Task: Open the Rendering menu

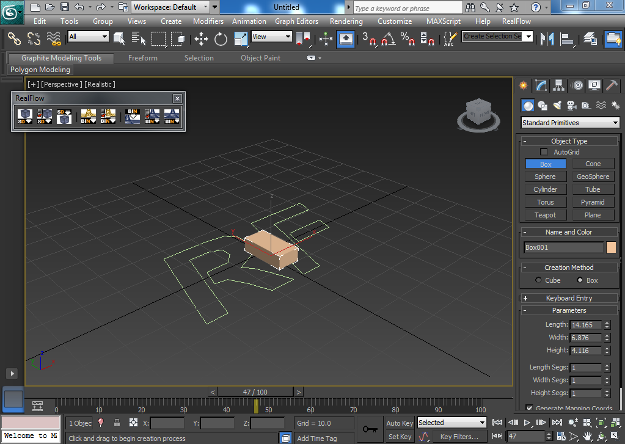Action: (346, 21)
